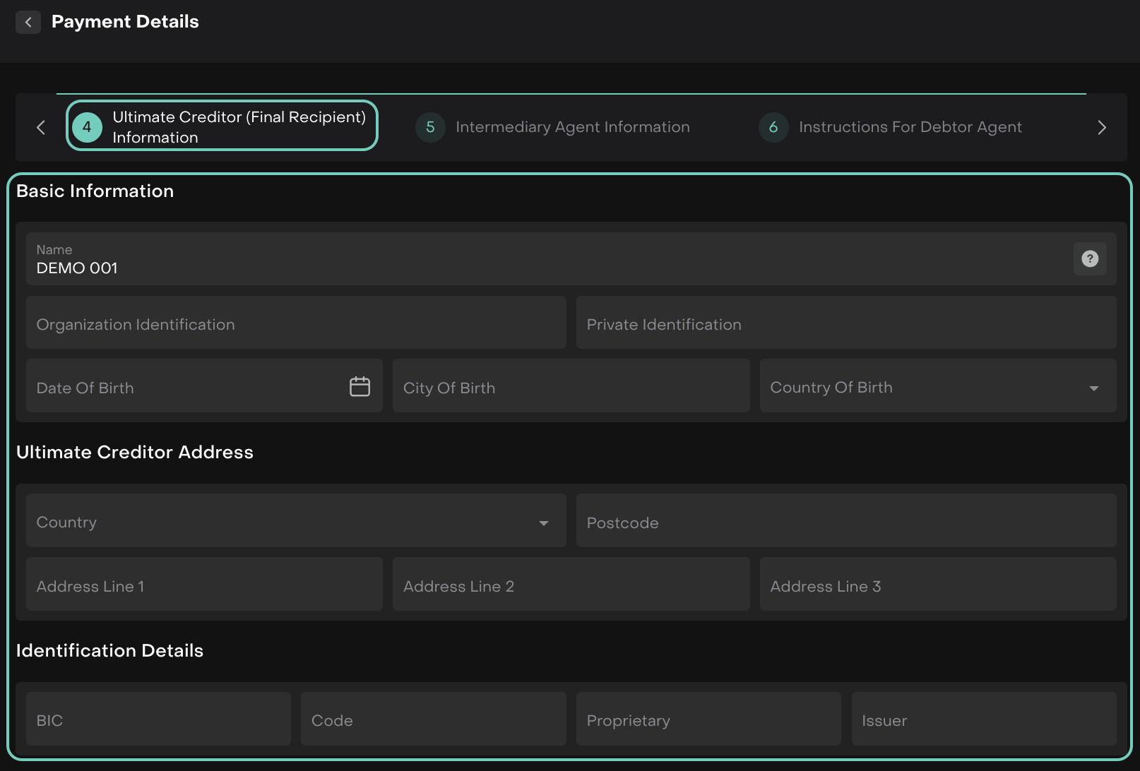This screenshot has width=1140, height=771.
Task: Click the back arrow beside Payment Details
Action: point(28,23)
